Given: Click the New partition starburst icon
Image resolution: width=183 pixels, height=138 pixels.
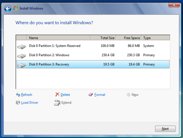Looking at the screenshot, I should [x=128, y=95].
